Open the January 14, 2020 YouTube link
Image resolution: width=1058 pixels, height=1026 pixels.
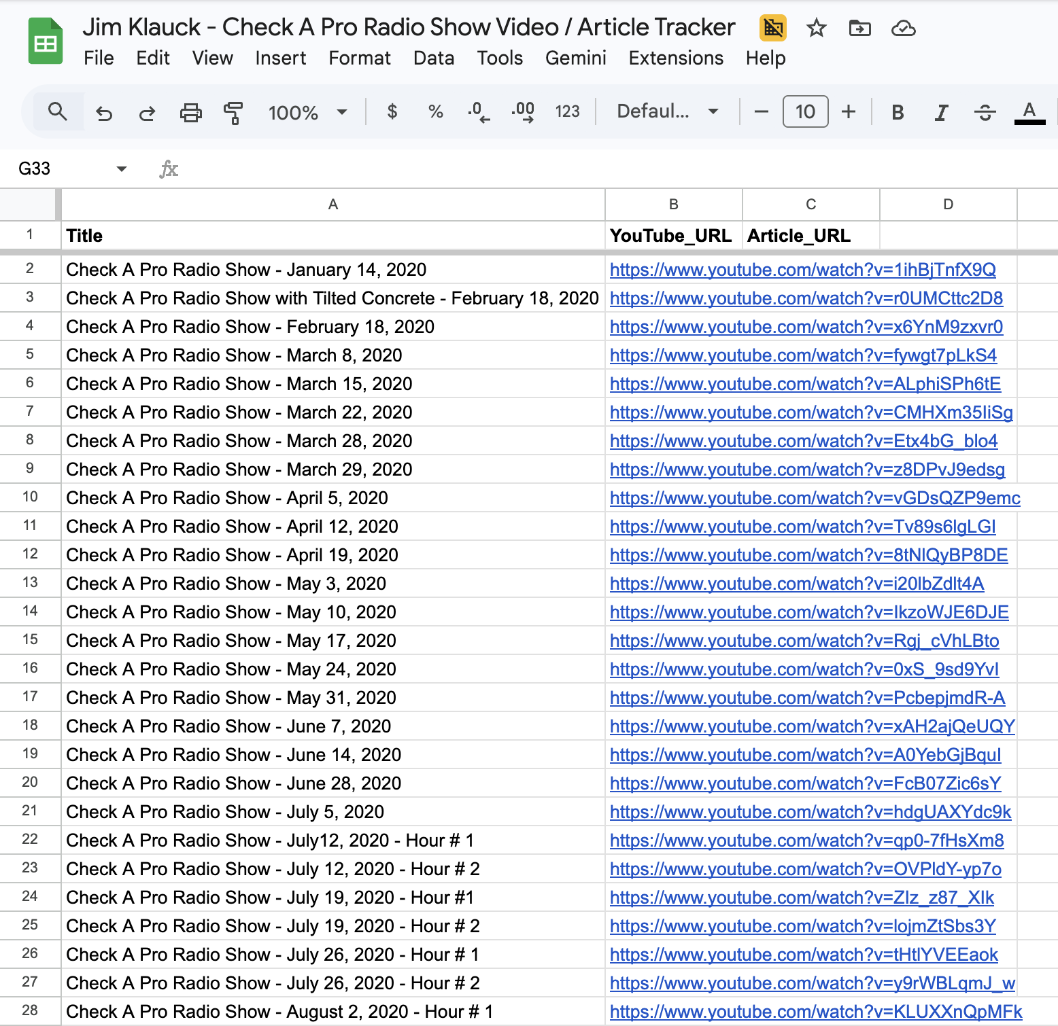point(802,270)
